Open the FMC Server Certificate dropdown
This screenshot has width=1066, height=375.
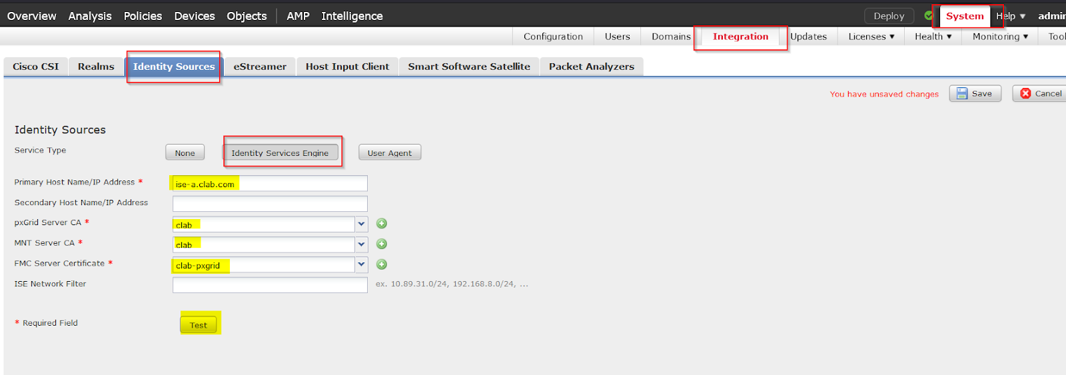tap(361, 265)
